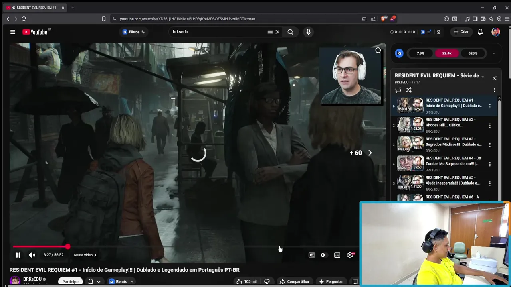The height and width of the screenshot is (287, 511).
Task: Open the Filtros filter button
Action: coord(134,32)
